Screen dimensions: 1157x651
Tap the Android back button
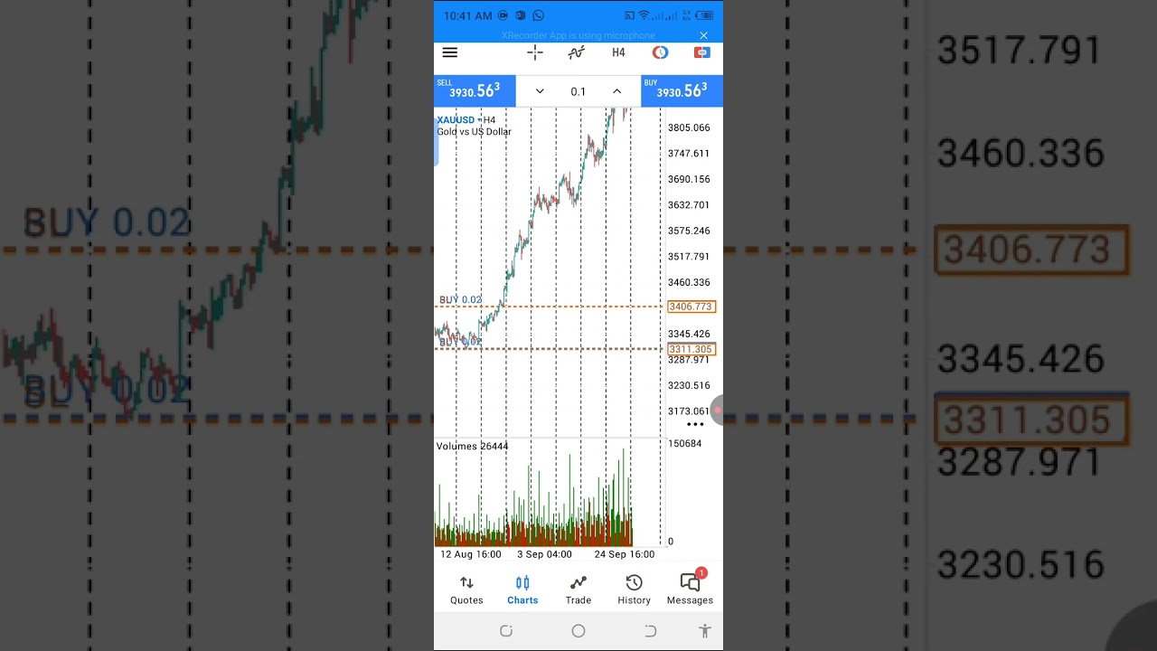point(650,631)
